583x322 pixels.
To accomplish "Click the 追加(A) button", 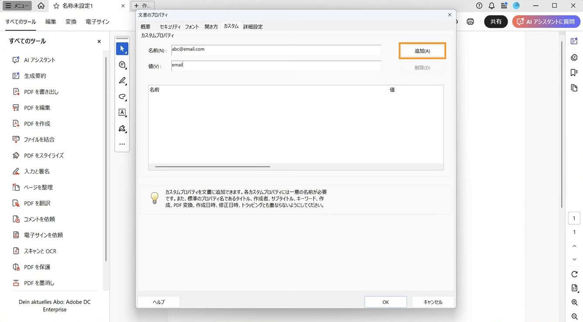I will (x=422, y=51).
